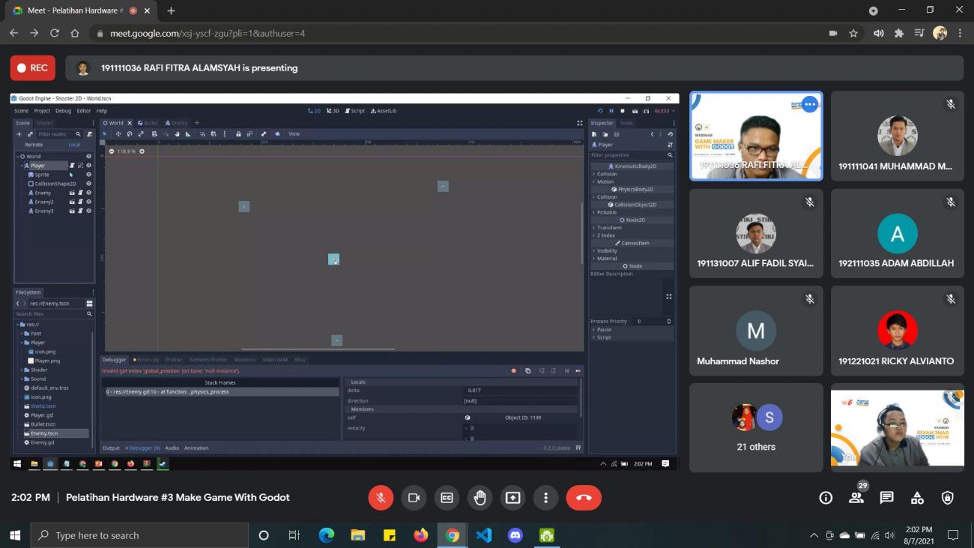
Task: Toggle the camera on or off
Action: point(414,498)
